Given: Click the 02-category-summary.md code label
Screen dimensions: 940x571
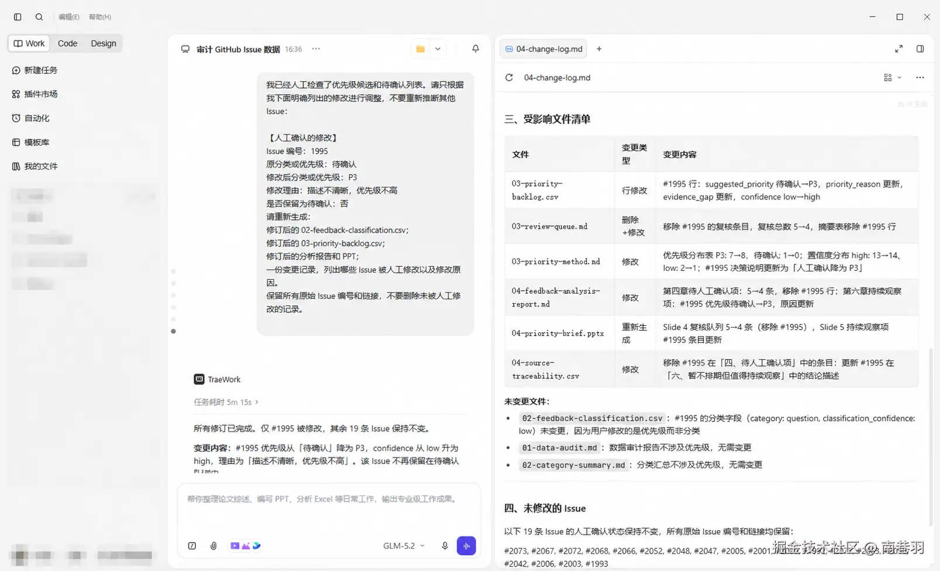Looking at the screenshot, I should point(573,465).
